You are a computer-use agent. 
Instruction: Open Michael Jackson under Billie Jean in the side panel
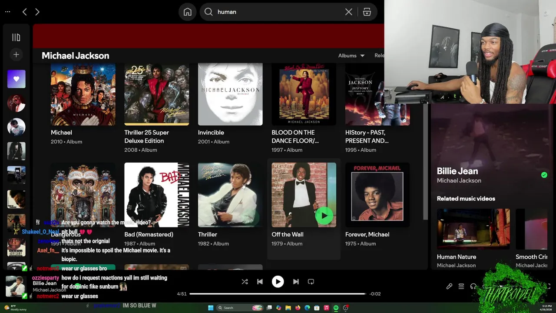459,180
